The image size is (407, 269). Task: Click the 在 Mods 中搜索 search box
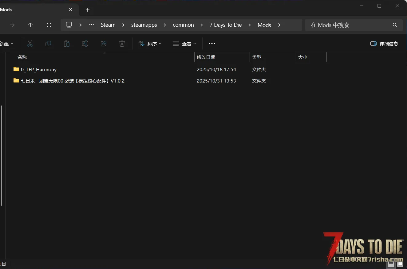coord(350,25)
